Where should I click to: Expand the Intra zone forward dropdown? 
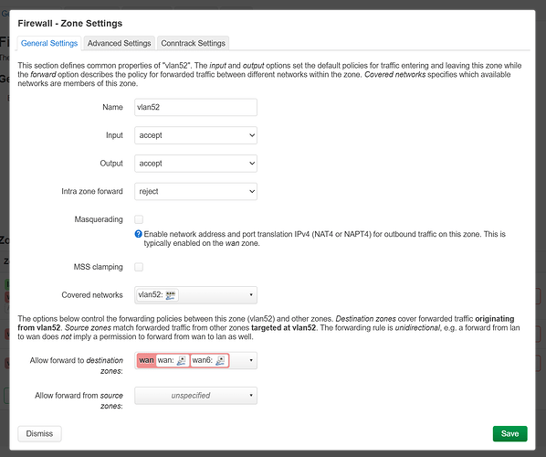tap(195, 191)
